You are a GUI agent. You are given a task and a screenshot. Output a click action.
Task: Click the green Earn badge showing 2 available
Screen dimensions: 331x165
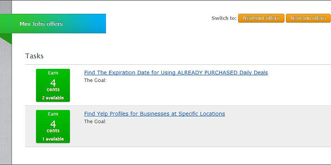point(53,85)
